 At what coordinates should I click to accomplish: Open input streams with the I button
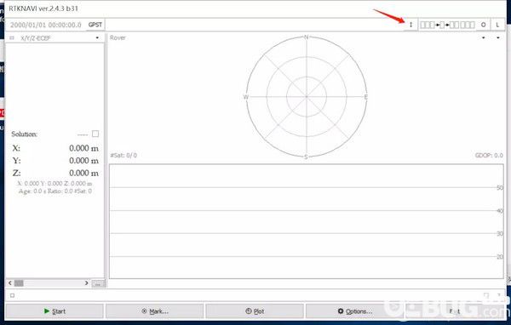pos(411,25)
